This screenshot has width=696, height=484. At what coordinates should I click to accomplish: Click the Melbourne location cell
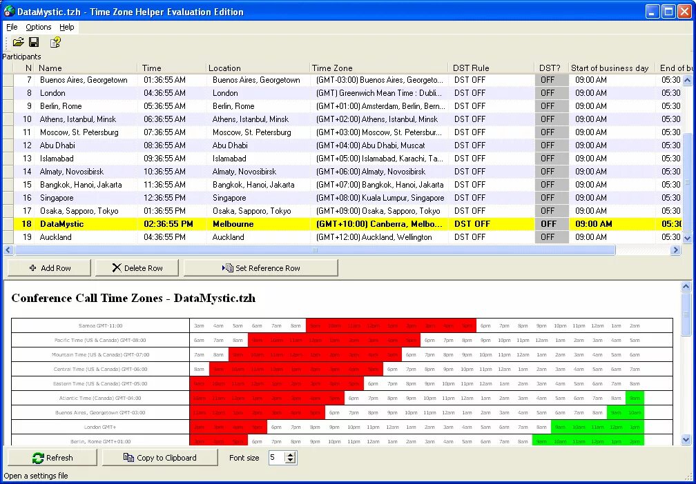pos(259,224)
